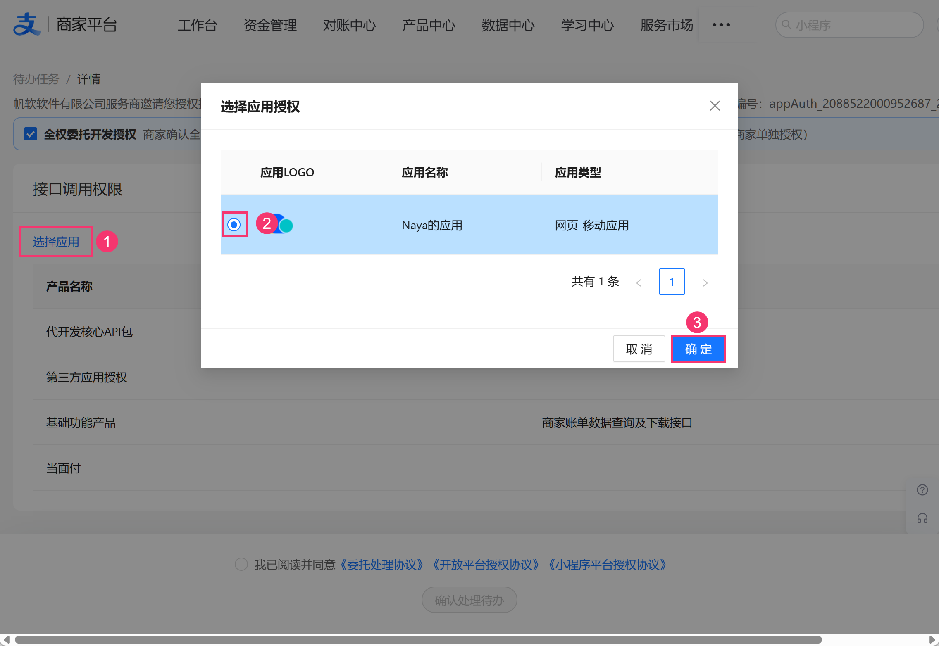Screen dimensions: 939x646
Task: Close the 选择应用授权 dialog
Action: [715, 106]
